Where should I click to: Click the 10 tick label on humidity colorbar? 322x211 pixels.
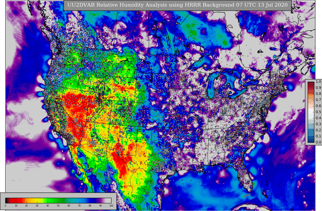click(x=16, y=206)
